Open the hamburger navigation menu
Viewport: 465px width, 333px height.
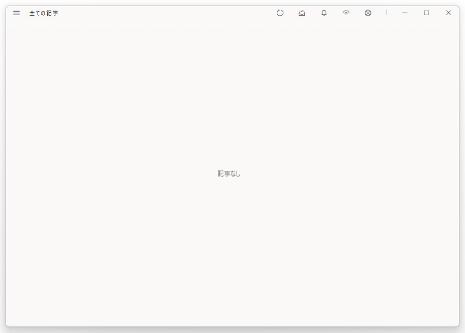click(17, 13)
